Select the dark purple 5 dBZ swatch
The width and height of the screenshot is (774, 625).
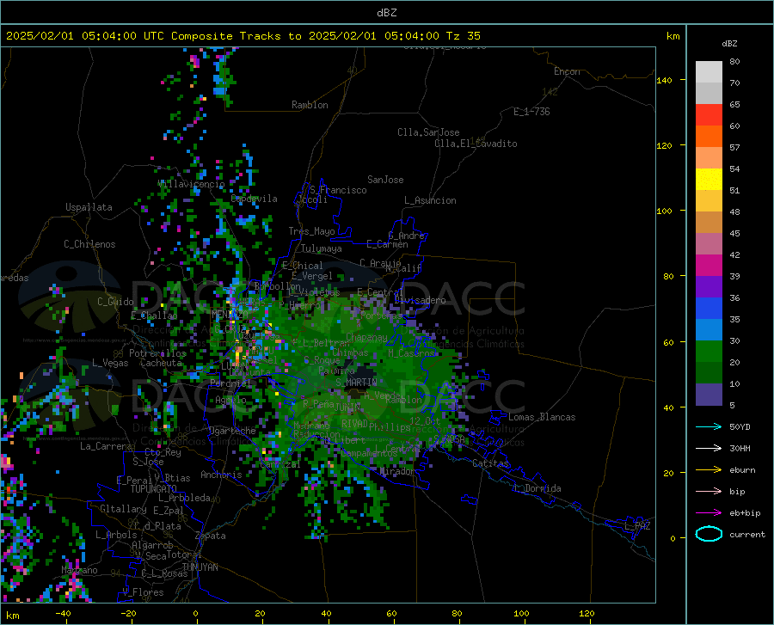pos(709,395)
